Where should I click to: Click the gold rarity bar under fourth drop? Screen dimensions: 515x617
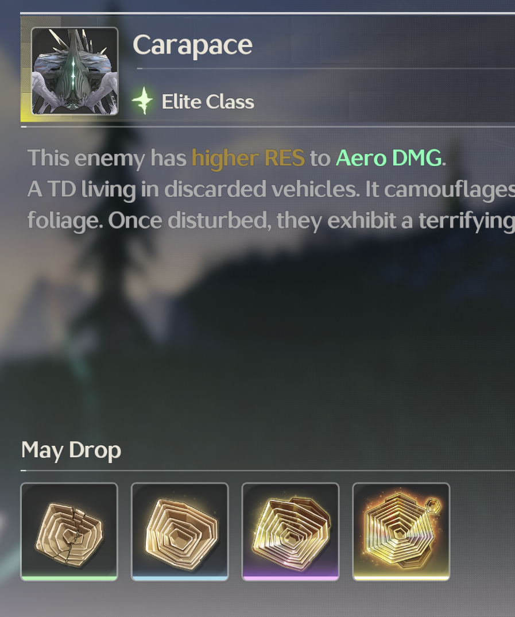coord(401,578)
